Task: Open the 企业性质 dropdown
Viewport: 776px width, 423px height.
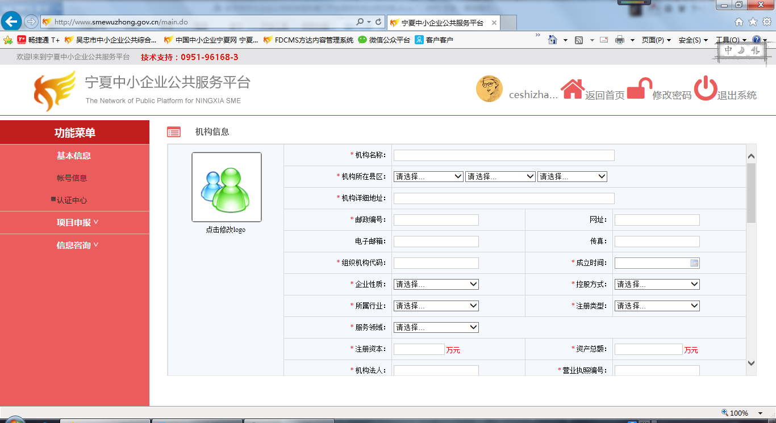Action: (436, 285)
